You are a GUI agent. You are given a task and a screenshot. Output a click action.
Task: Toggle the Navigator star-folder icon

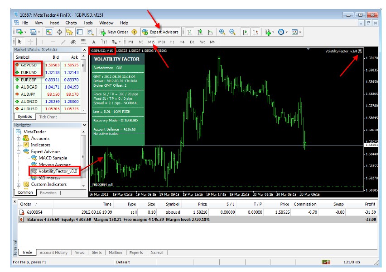point(69,32)
